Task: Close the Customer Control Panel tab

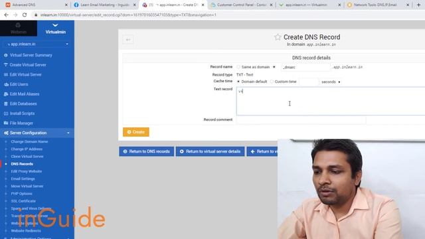Action: (271, 5)
